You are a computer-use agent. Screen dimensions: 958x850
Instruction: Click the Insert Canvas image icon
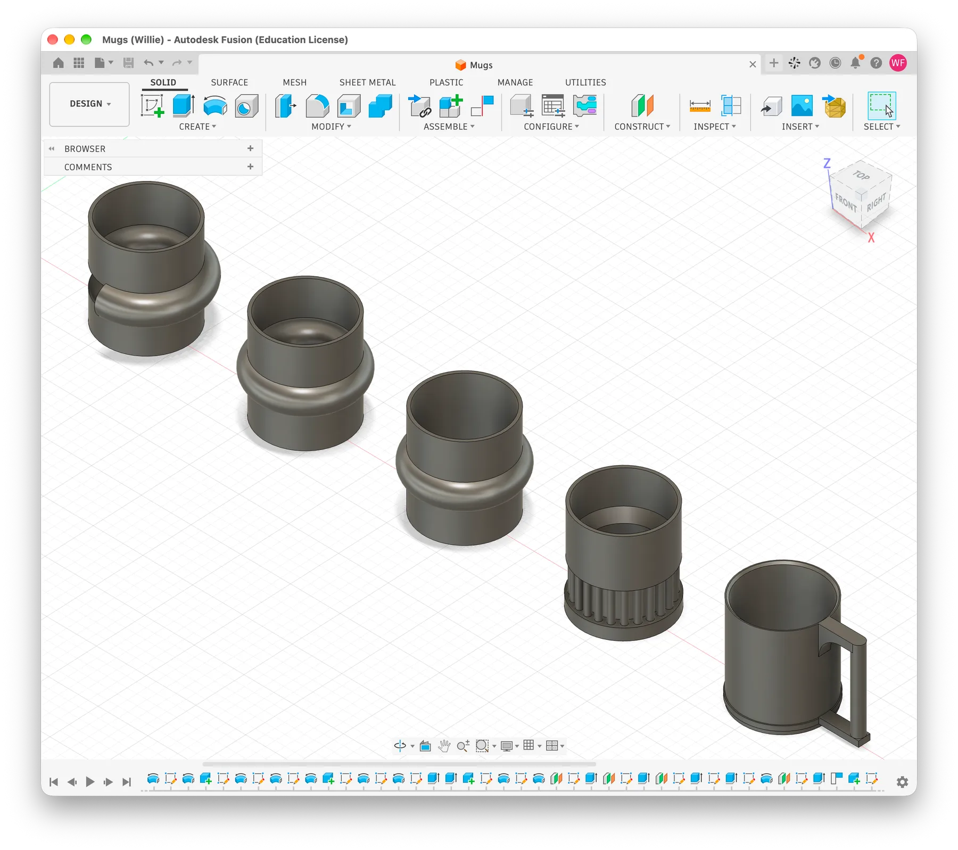coord(802,105)
